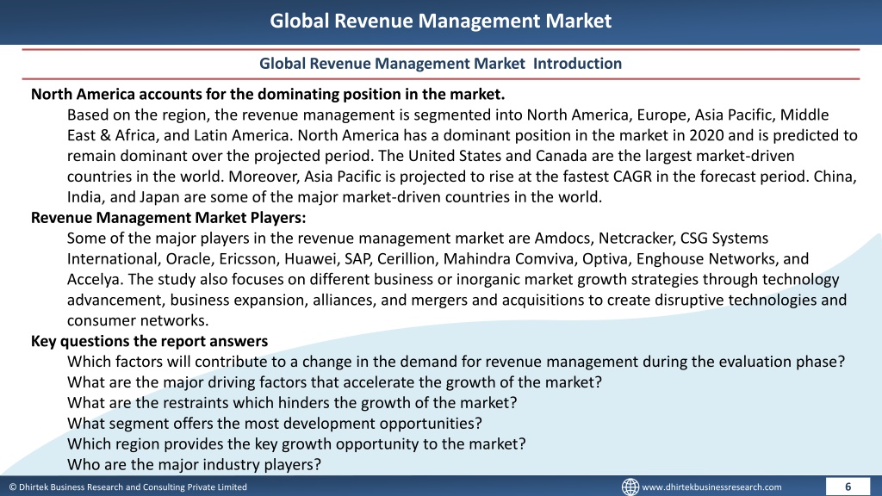This screenshot has width=882, height=496.
Task: Select the subtitle 'Global Revenue Management Market Introduction'
Action: pos(440,64)
